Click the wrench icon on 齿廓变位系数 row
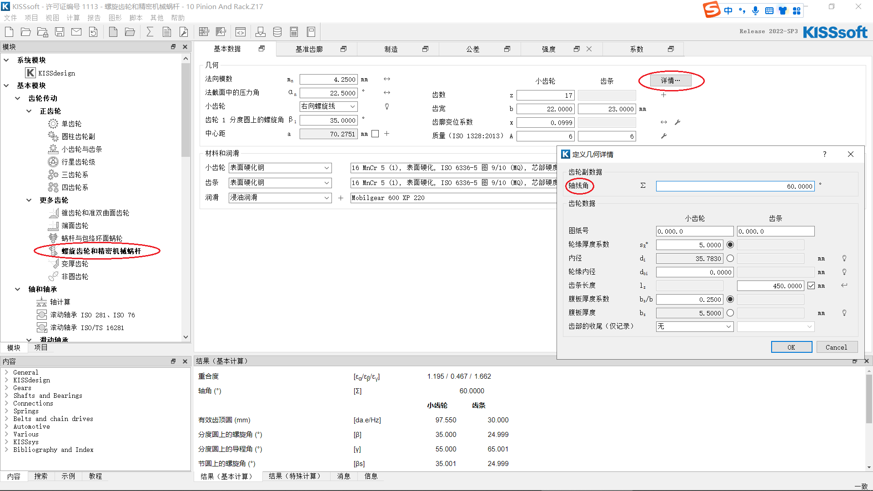Image resolution: width=873 pixels, height=491 pixels. (677, 122)
